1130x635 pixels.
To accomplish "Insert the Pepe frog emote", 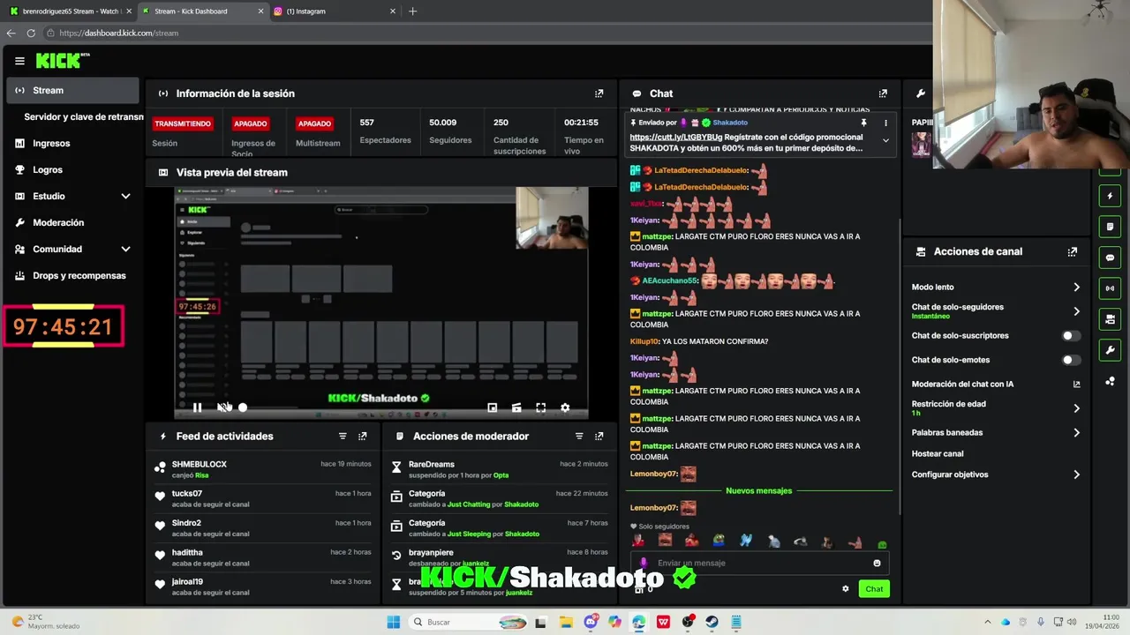I will pos(719,542).
